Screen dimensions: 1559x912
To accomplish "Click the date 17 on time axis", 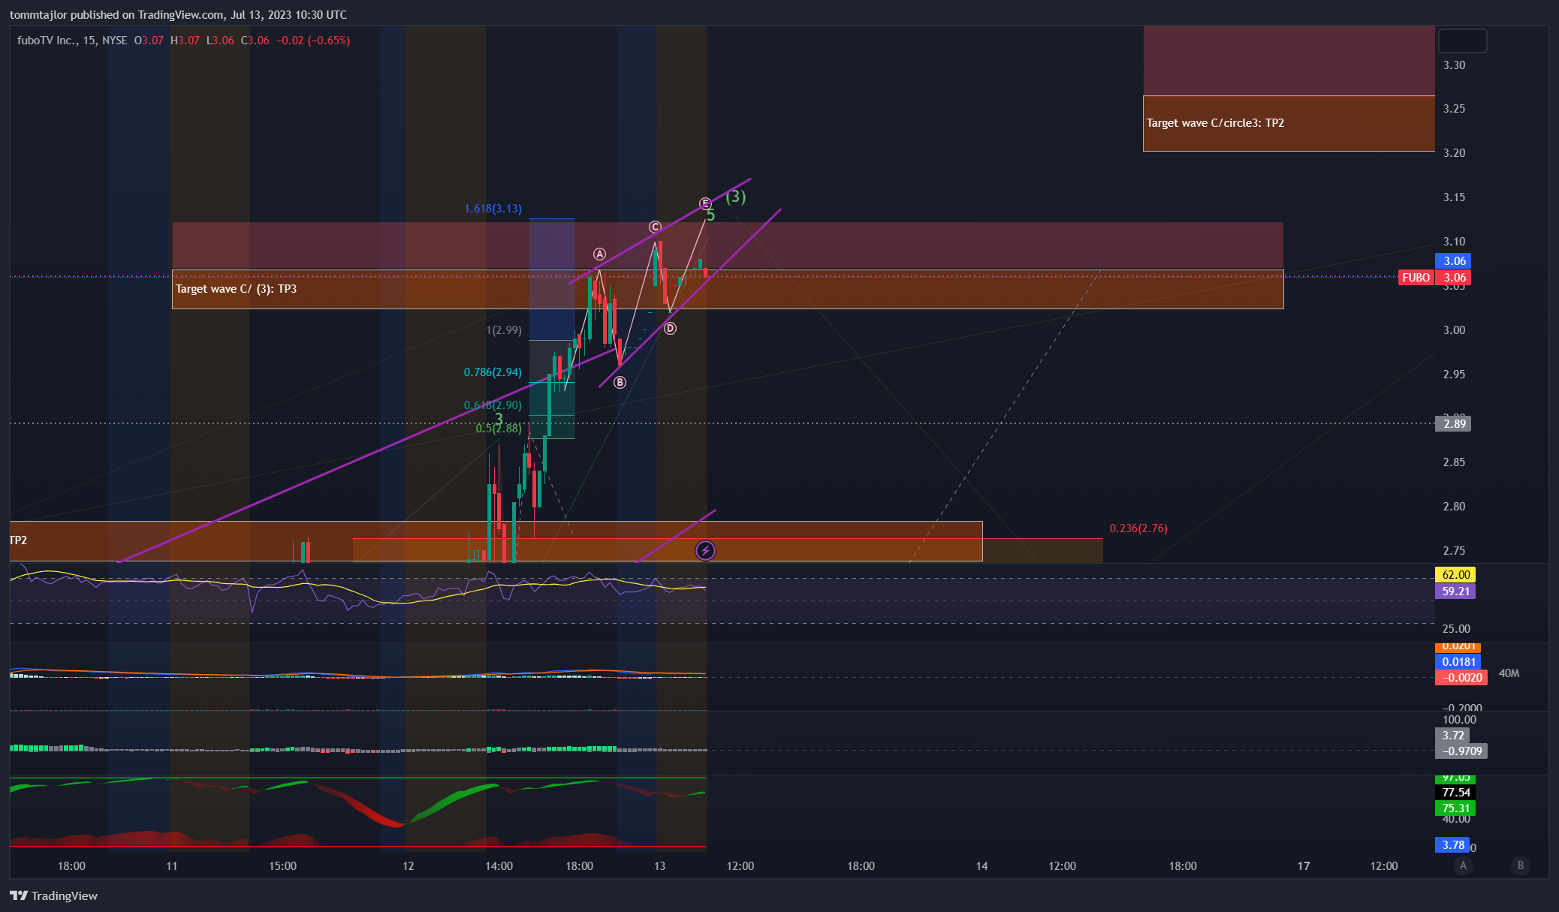I will tap(1304, 866).
